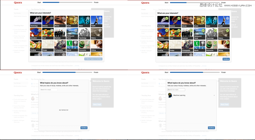Choose the Design tile in the unchecked interests screen
This screenshot has height=140, width=255.
48,46
